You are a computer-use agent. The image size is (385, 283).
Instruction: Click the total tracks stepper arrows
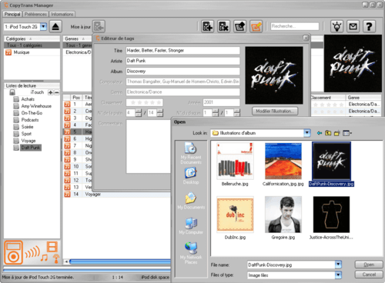pos(160,113)
